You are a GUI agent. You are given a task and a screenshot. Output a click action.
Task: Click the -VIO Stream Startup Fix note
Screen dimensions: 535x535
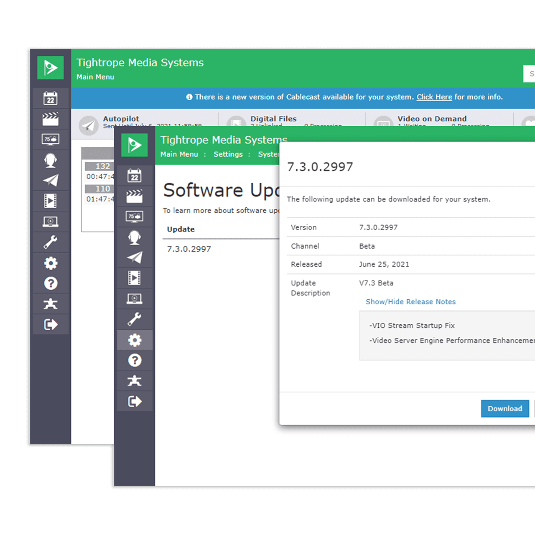click(x=412, y=326)
